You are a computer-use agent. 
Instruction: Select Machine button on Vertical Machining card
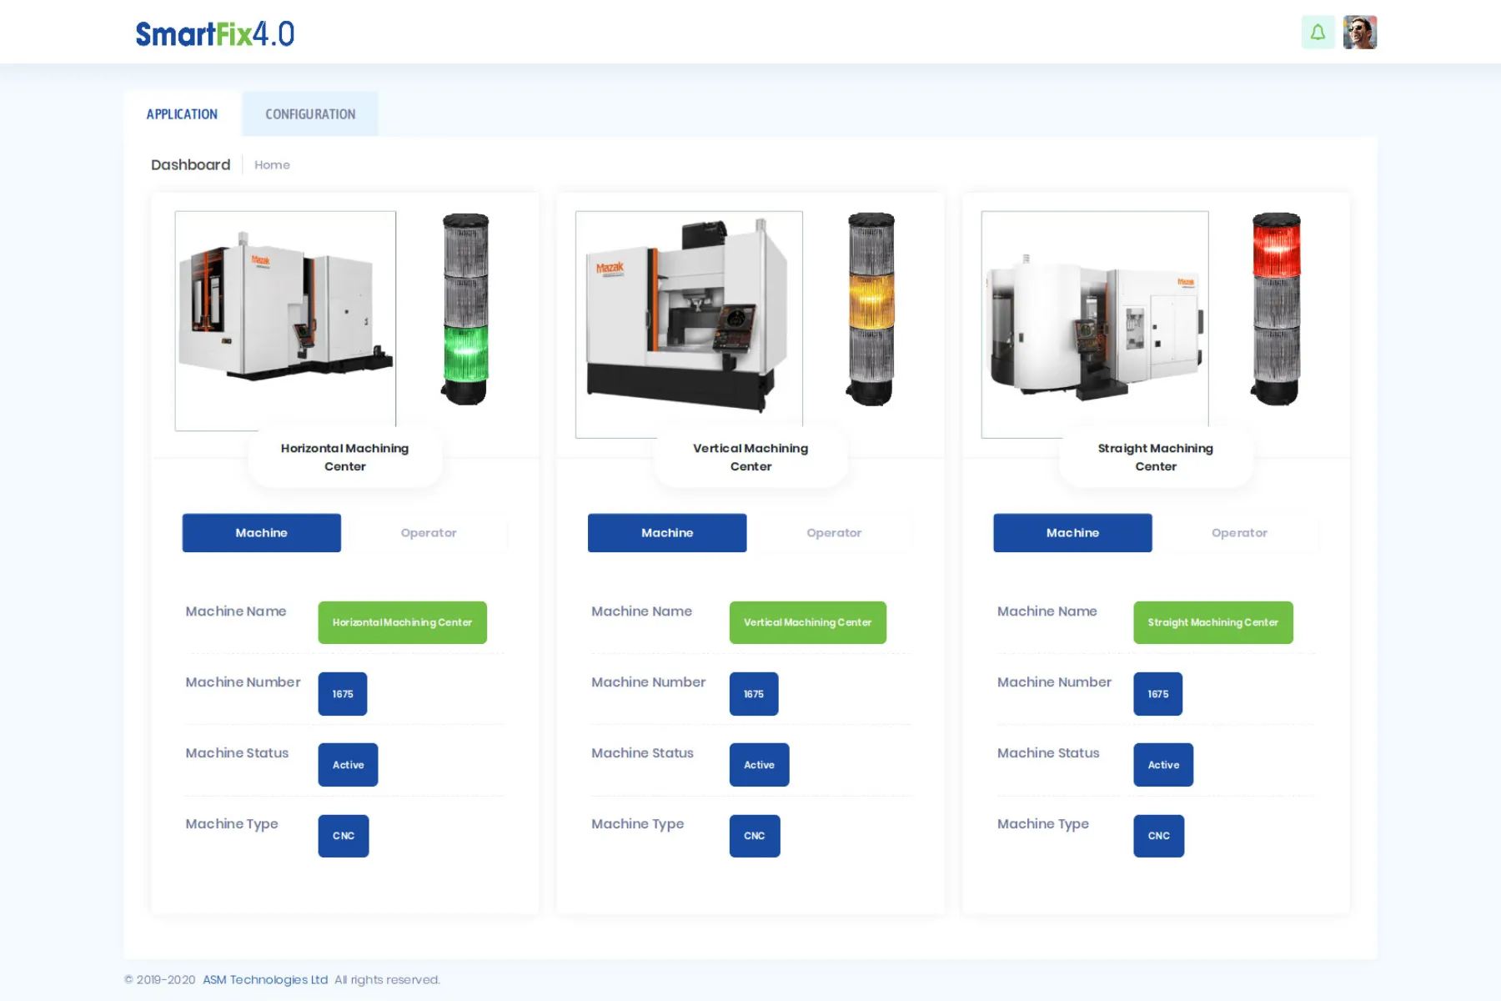point(667,533)
